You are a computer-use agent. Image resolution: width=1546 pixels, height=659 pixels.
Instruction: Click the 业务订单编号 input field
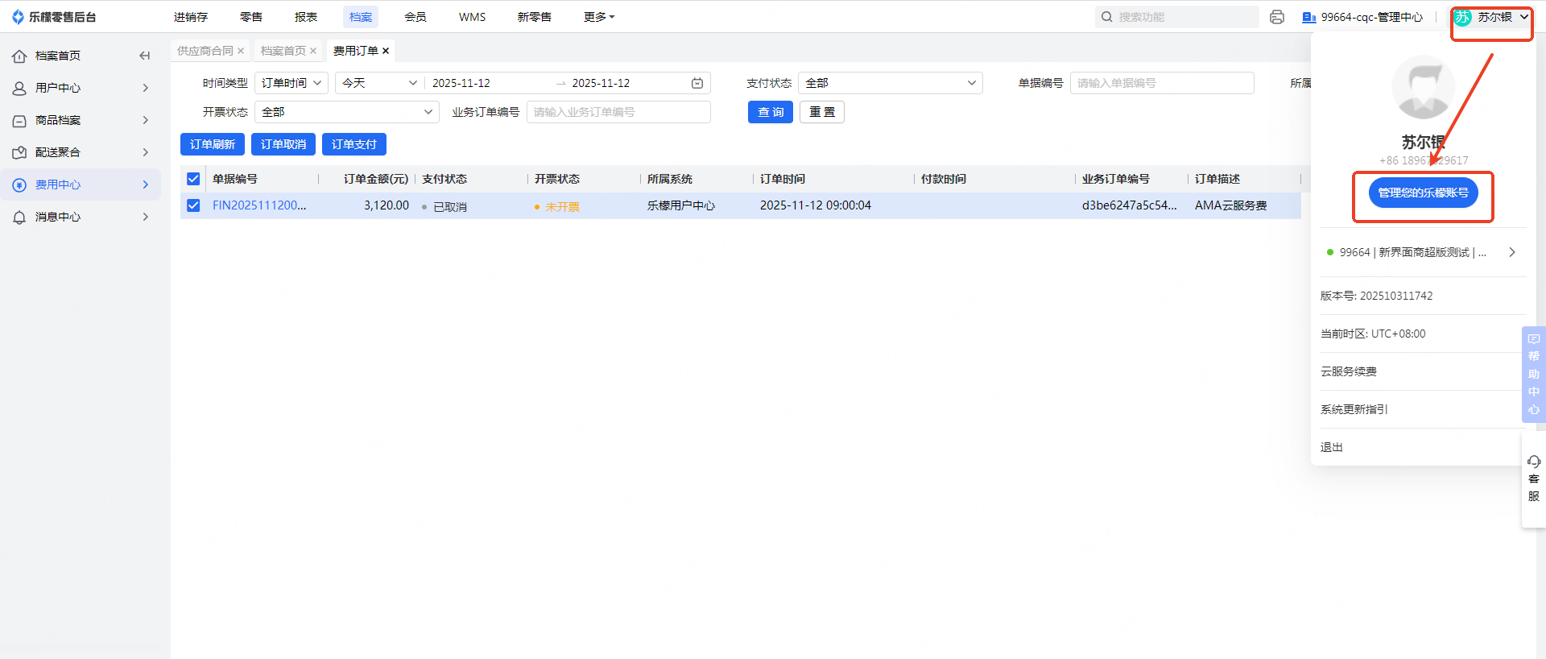click(x=618, y=112)
